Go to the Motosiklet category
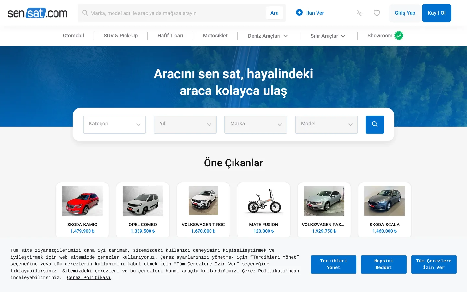 [215, 36]
